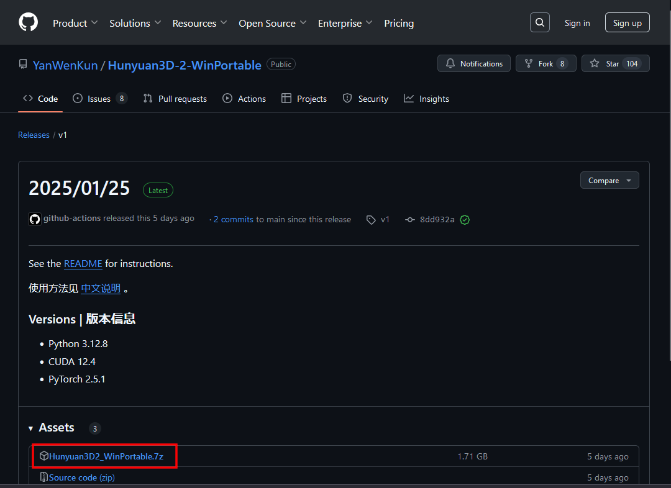Click the github-actions avatar icon
The width and height of the screenshot is (671, 488).
34,219
